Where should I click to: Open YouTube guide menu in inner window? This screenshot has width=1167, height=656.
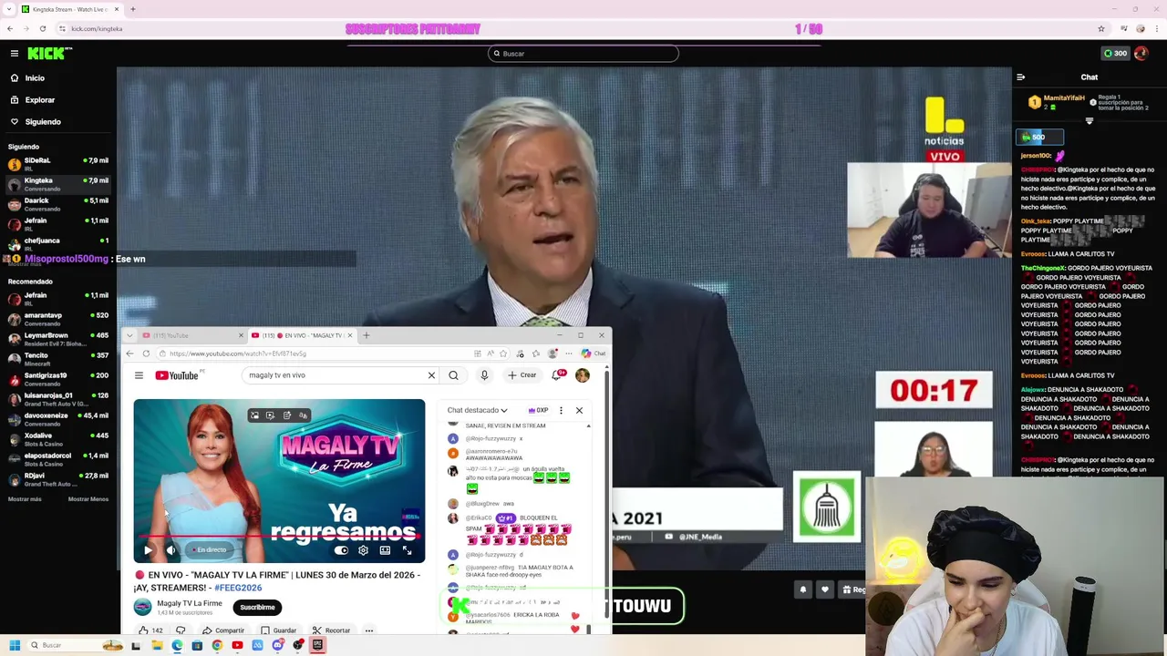(x=139, y=375)
